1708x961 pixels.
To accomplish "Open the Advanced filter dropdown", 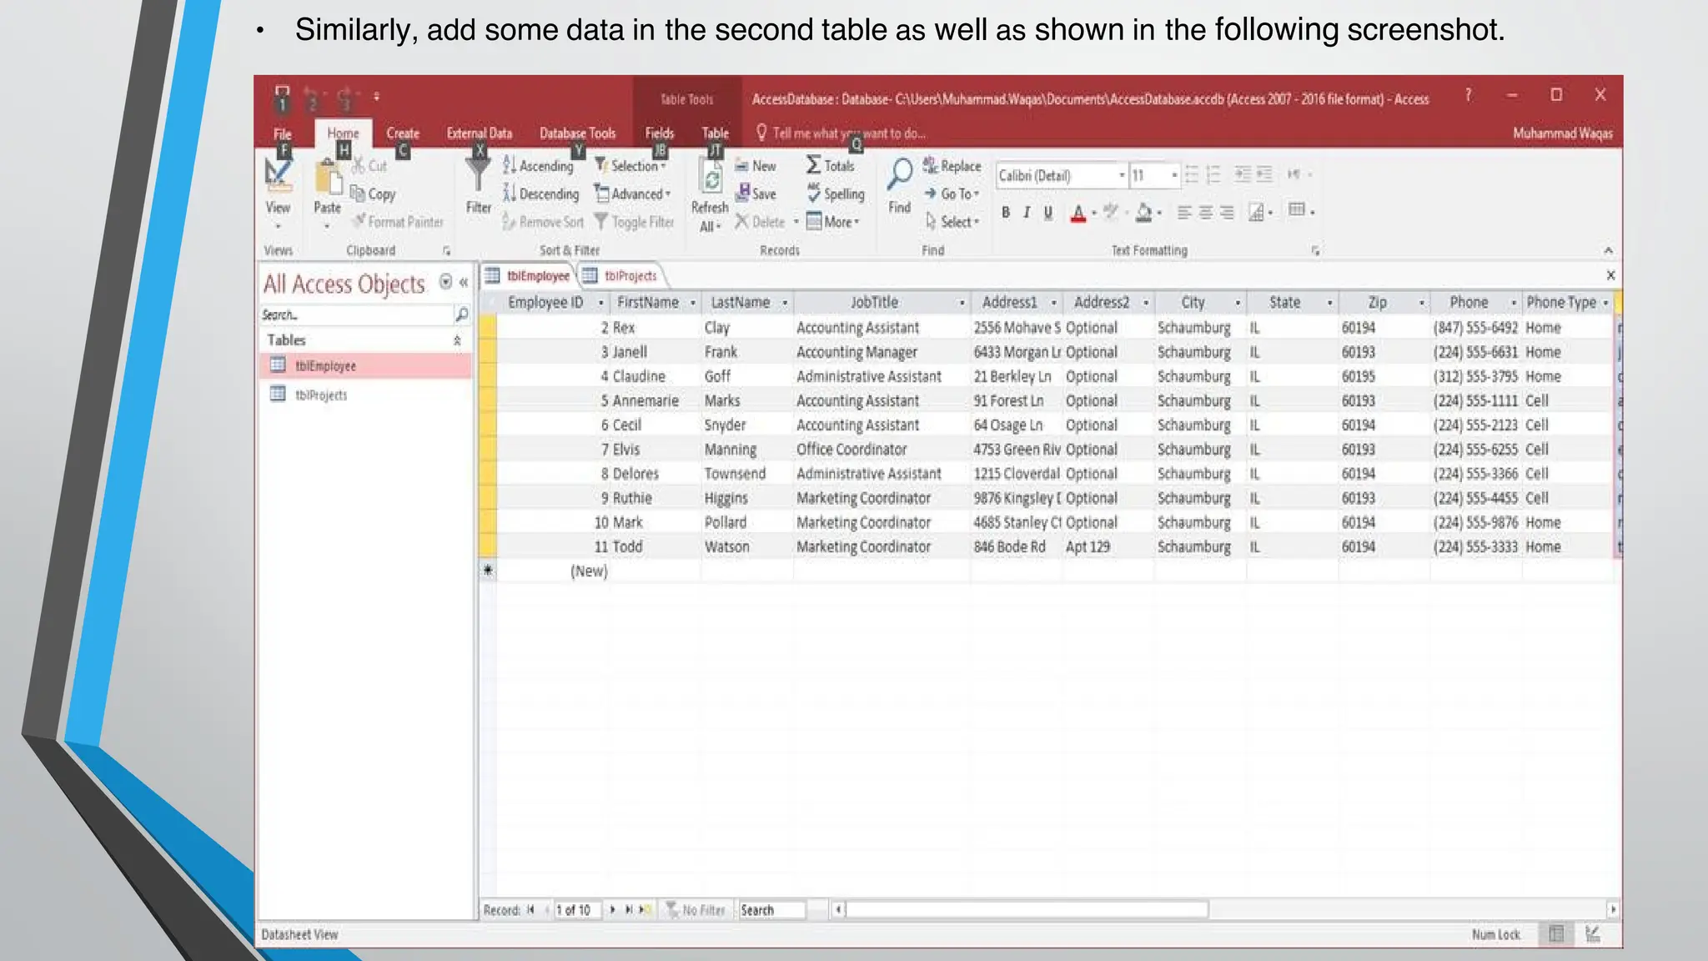I will click(x=632, y=194).
